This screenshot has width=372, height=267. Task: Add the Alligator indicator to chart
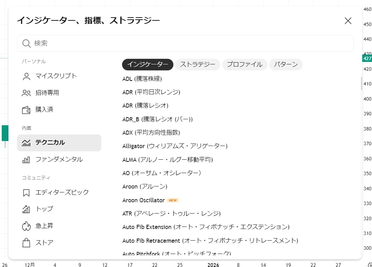[175, 146]
